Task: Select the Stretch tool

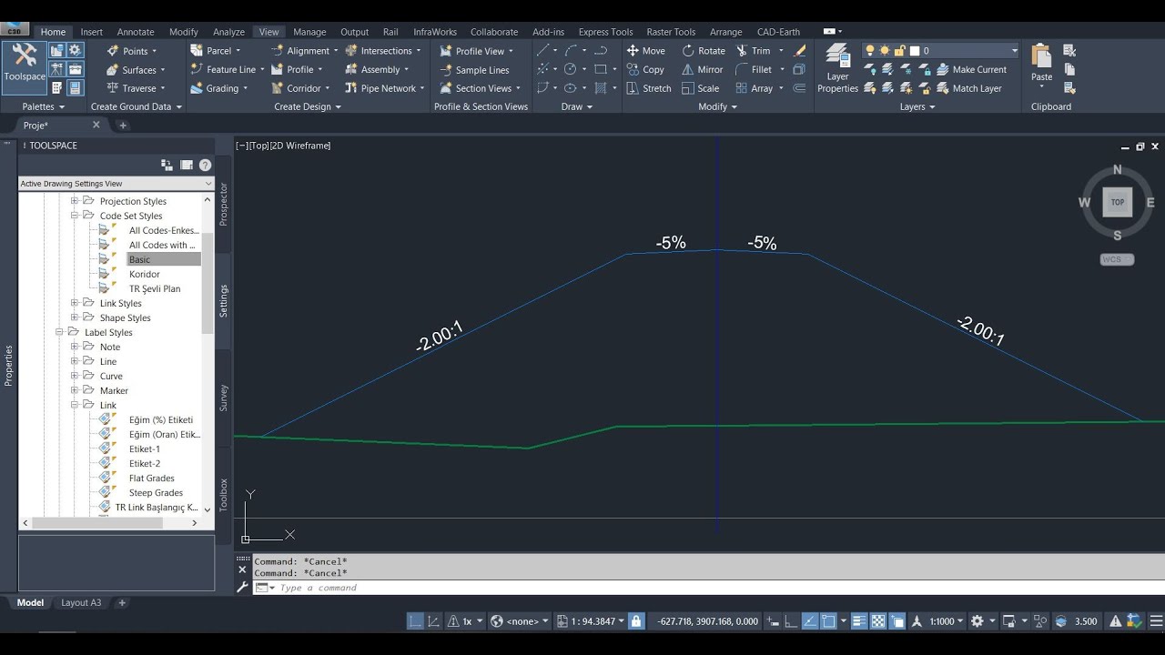Action: 648,88
